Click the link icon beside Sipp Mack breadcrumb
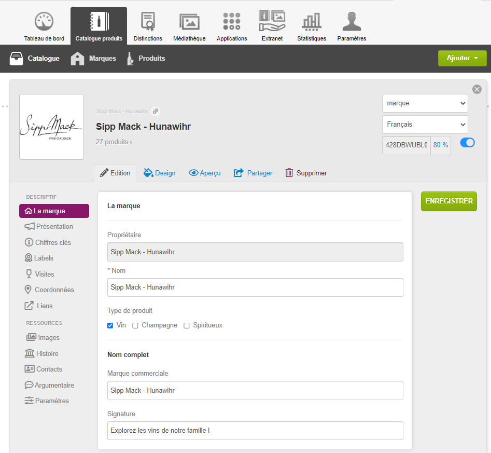 coord(156,111)
